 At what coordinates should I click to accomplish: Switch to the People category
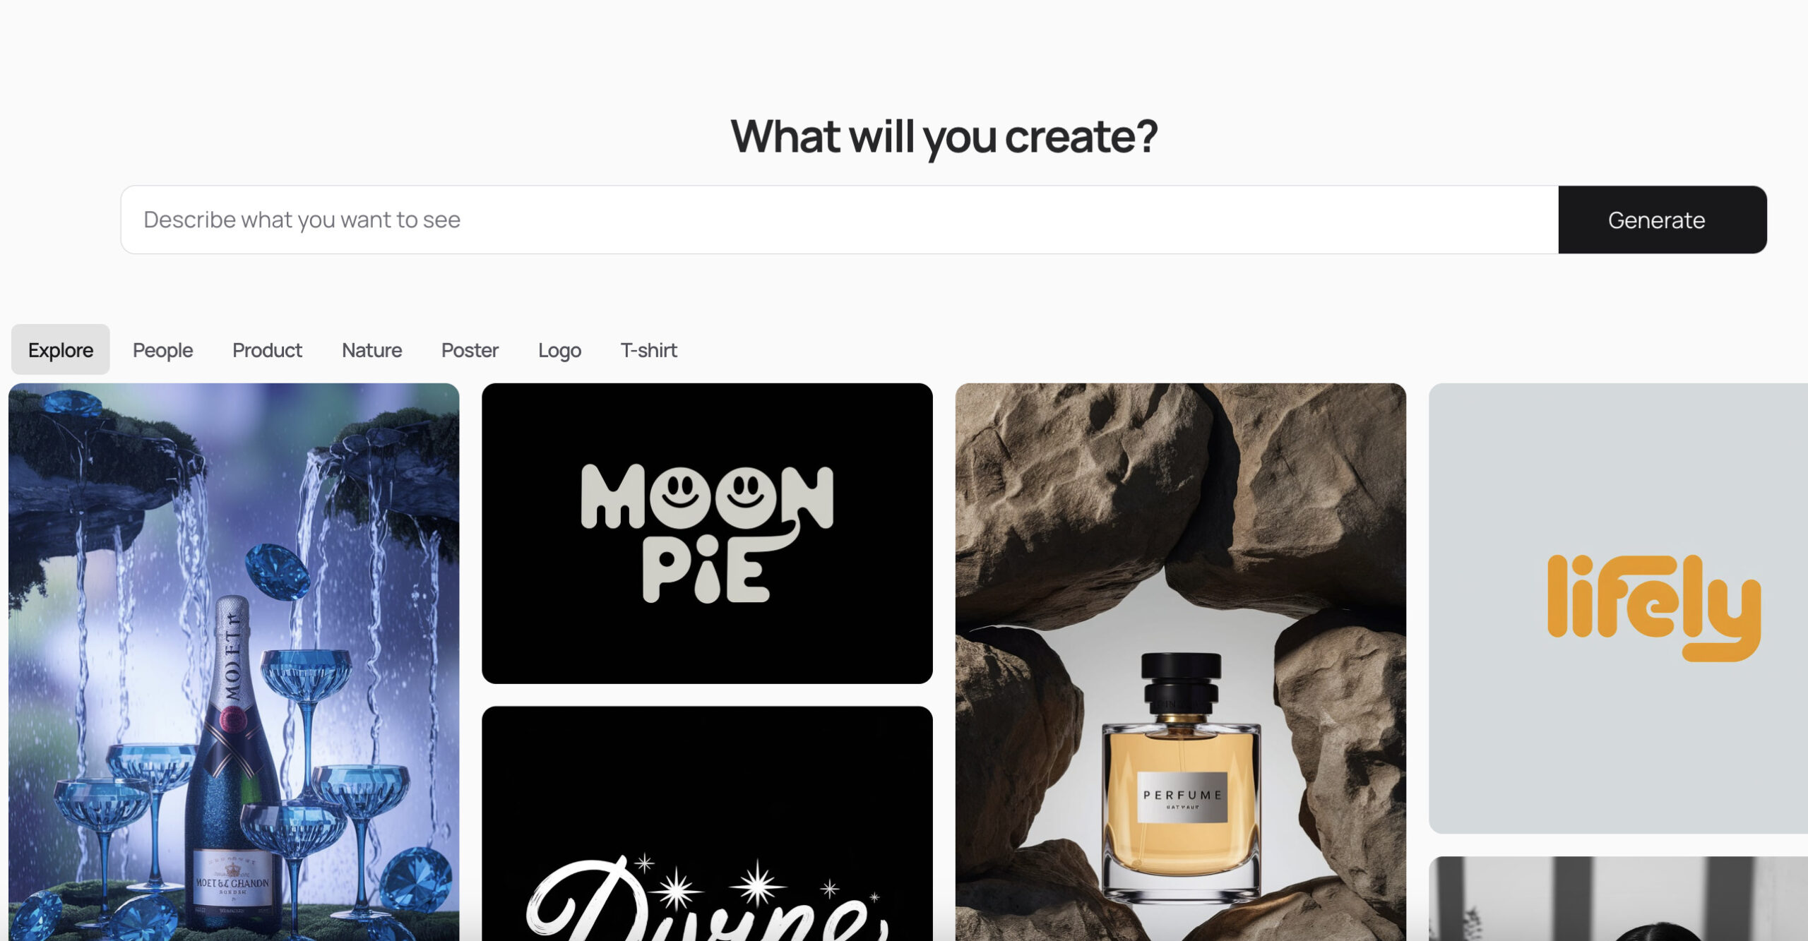click(162, 349)
